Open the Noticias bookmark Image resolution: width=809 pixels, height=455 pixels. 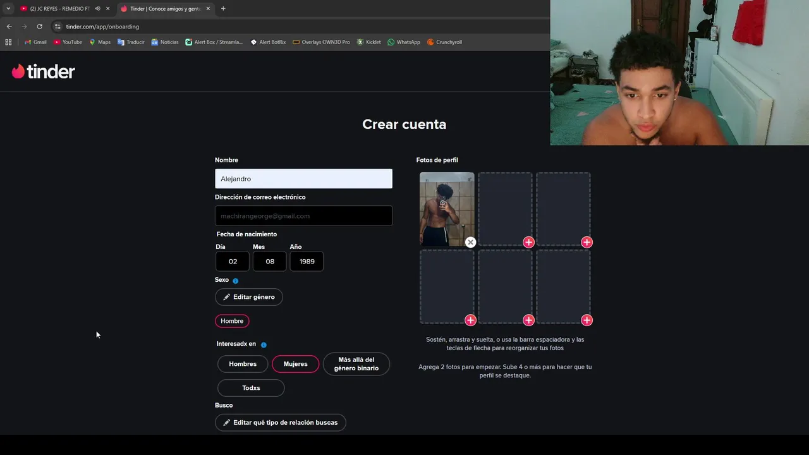(x=165, y=42)
